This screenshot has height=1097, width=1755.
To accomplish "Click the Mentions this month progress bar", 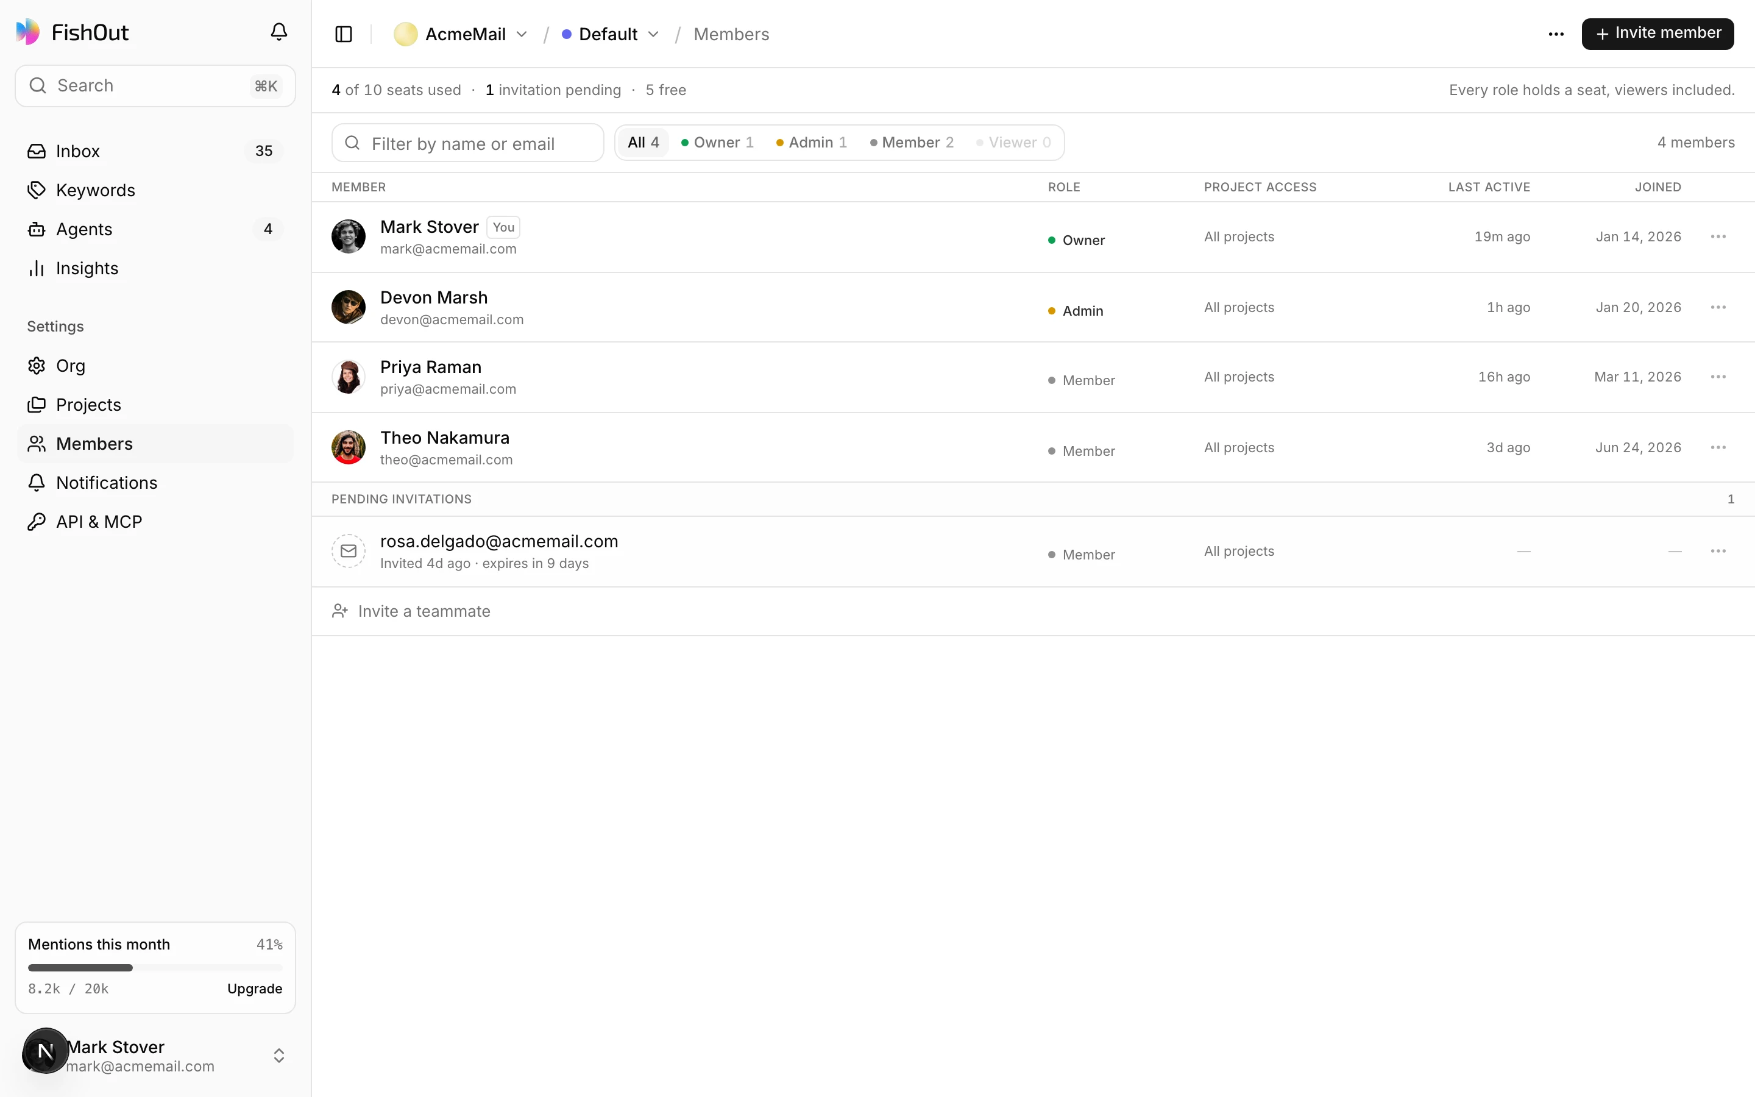I will 155,968.
